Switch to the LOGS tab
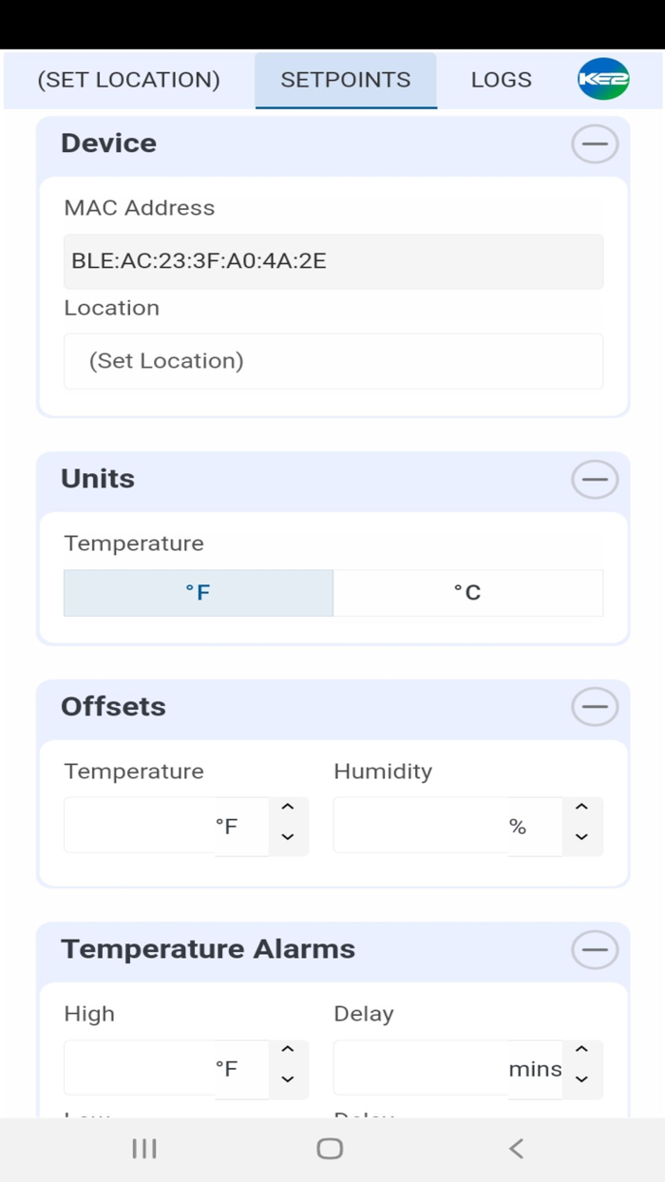Screen dimensions: 665x1182 pos(501,80)
